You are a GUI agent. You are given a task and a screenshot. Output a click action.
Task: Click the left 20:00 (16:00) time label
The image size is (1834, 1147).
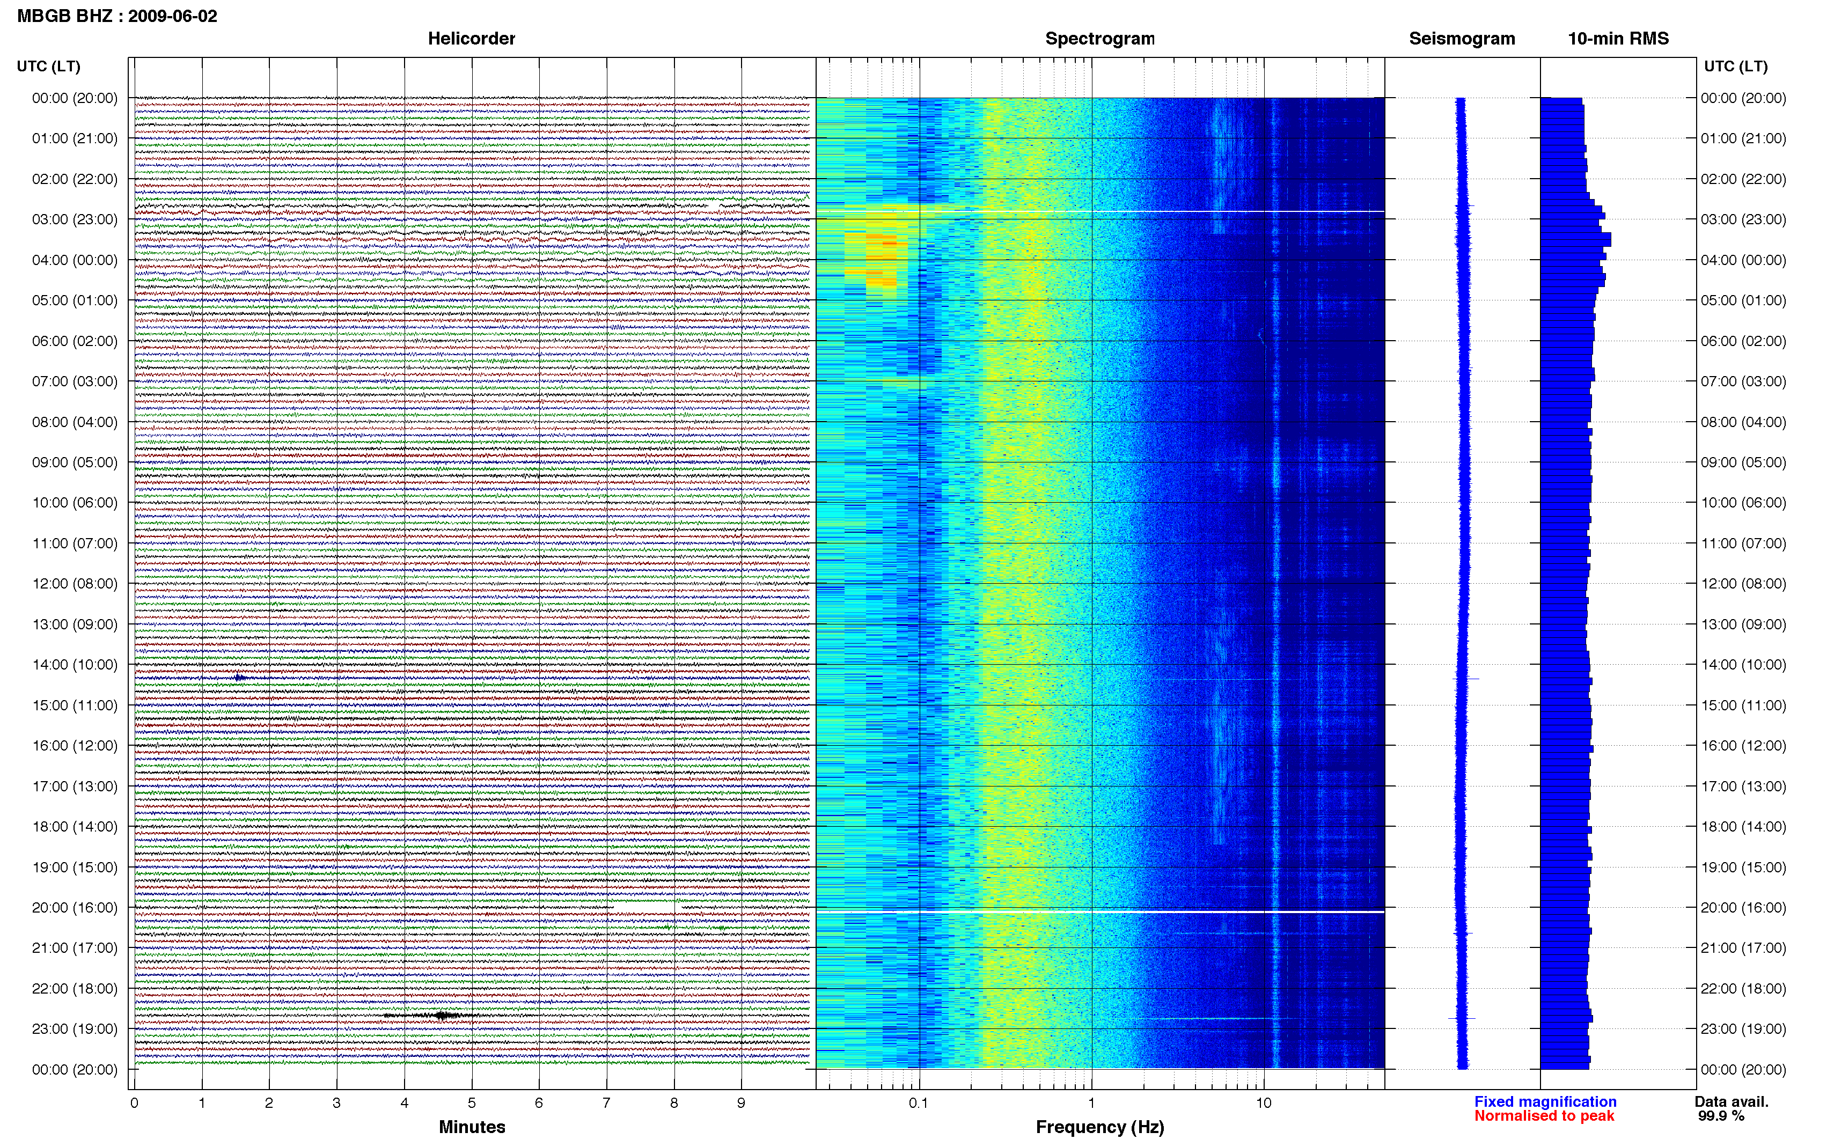click(75, 907)
